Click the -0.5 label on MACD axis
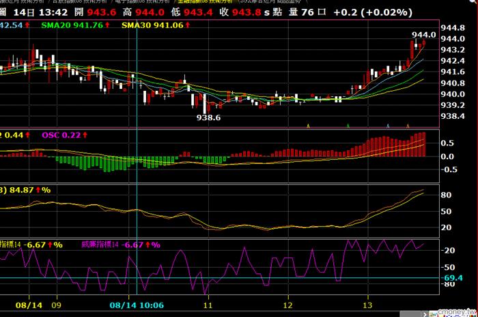This screenshot has height=317, width=478. (x=449, y=169)
